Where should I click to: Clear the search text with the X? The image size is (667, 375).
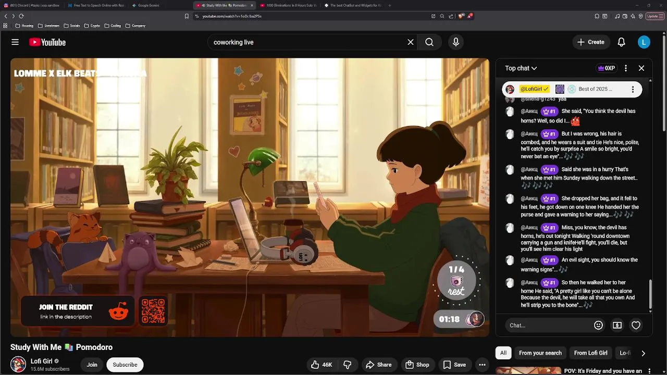(411, 42)
